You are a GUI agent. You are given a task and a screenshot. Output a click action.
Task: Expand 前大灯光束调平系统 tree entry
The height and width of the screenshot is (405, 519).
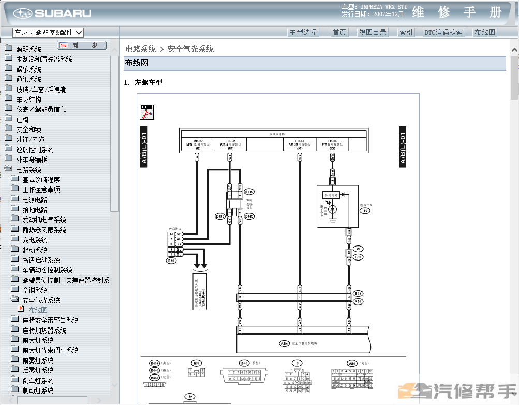50,350
